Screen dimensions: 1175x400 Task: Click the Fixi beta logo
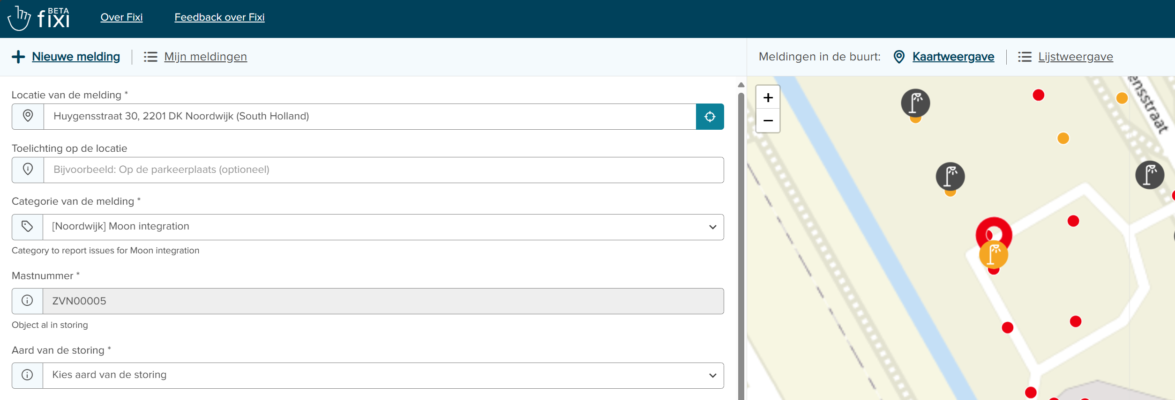click(x=39, y=18)
